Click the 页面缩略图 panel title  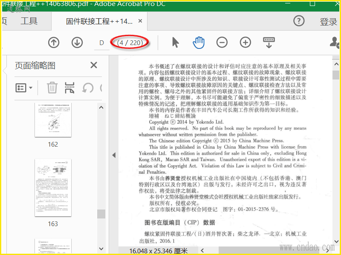(x=35, y=65)
